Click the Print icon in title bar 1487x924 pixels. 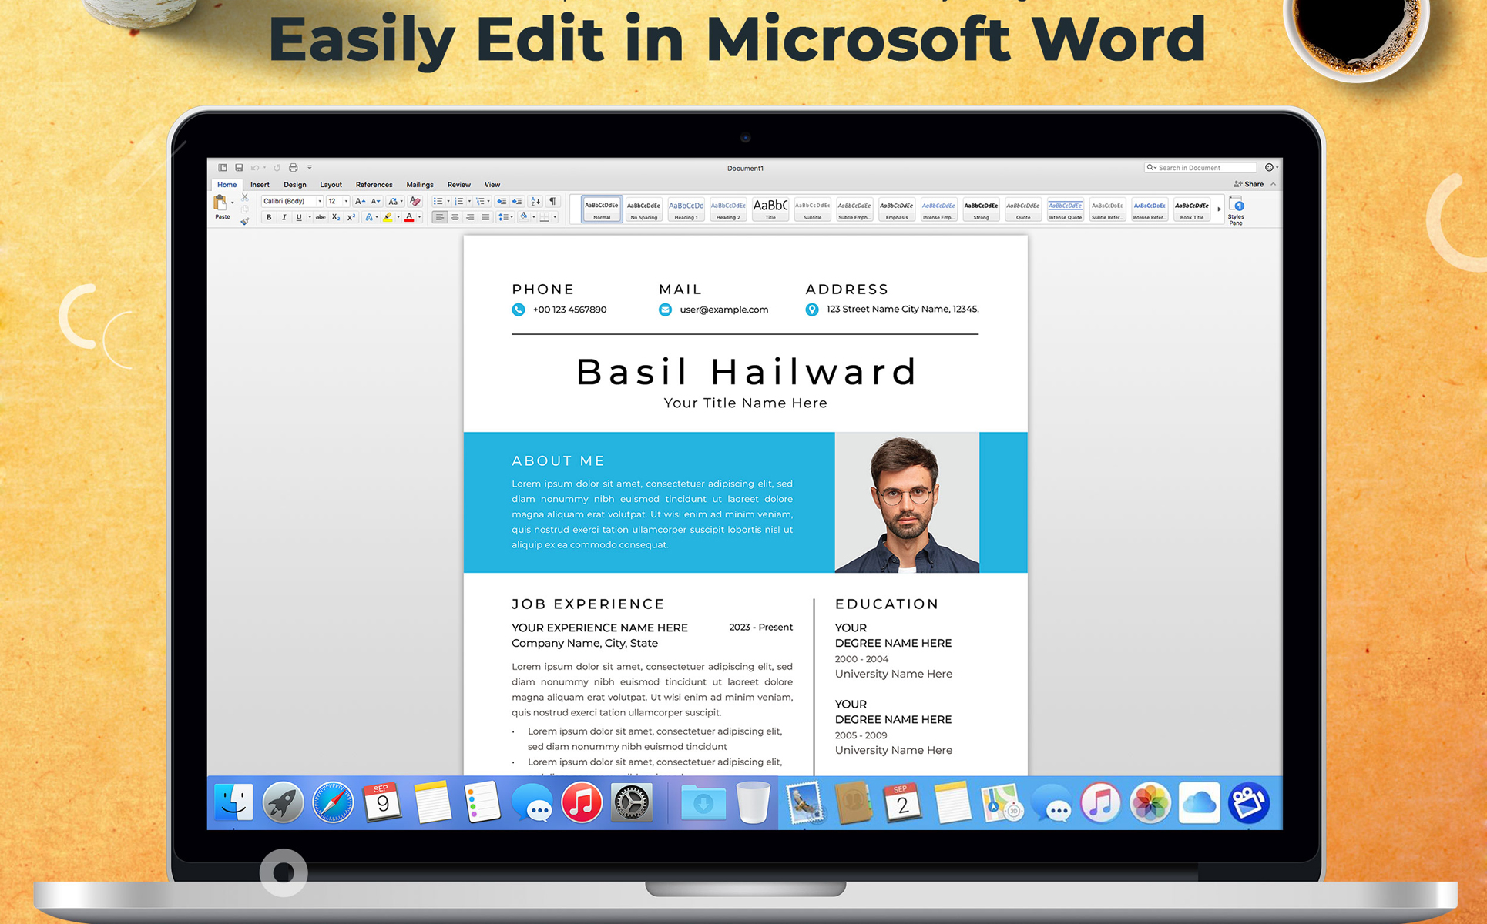293,168
